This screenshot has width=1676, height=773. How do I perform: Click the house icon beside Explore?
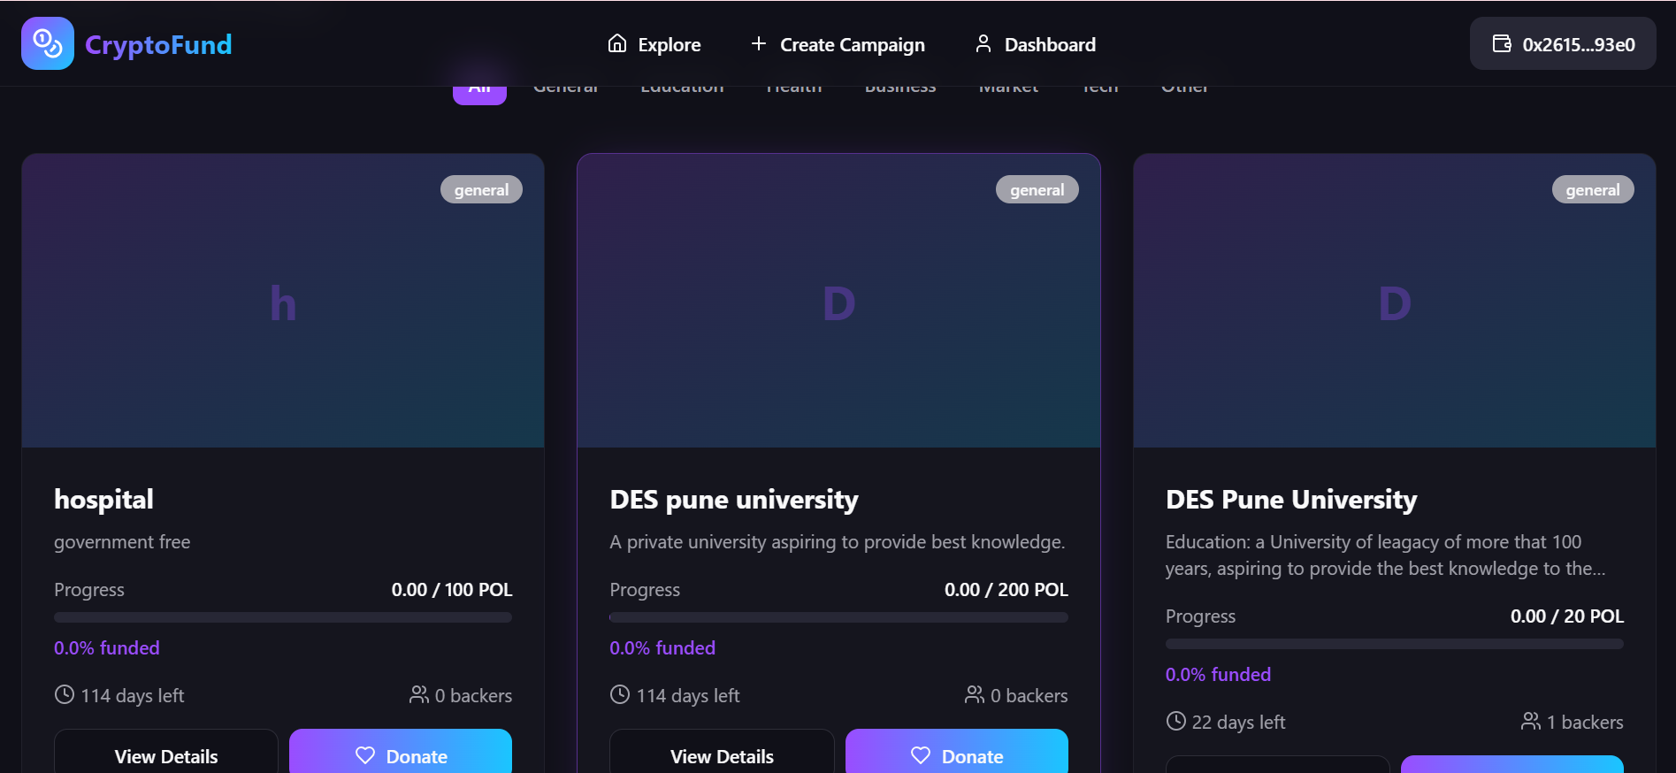[617, 43]
